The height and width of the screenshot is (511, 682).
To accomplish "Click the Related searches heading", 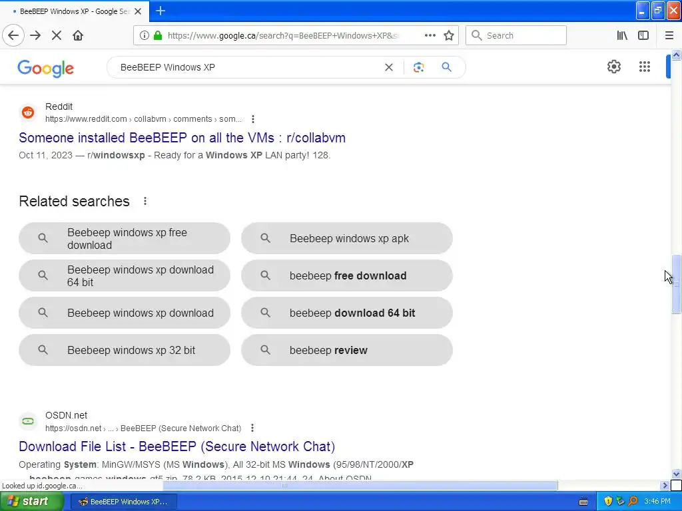I will click(x=75, y=201).
